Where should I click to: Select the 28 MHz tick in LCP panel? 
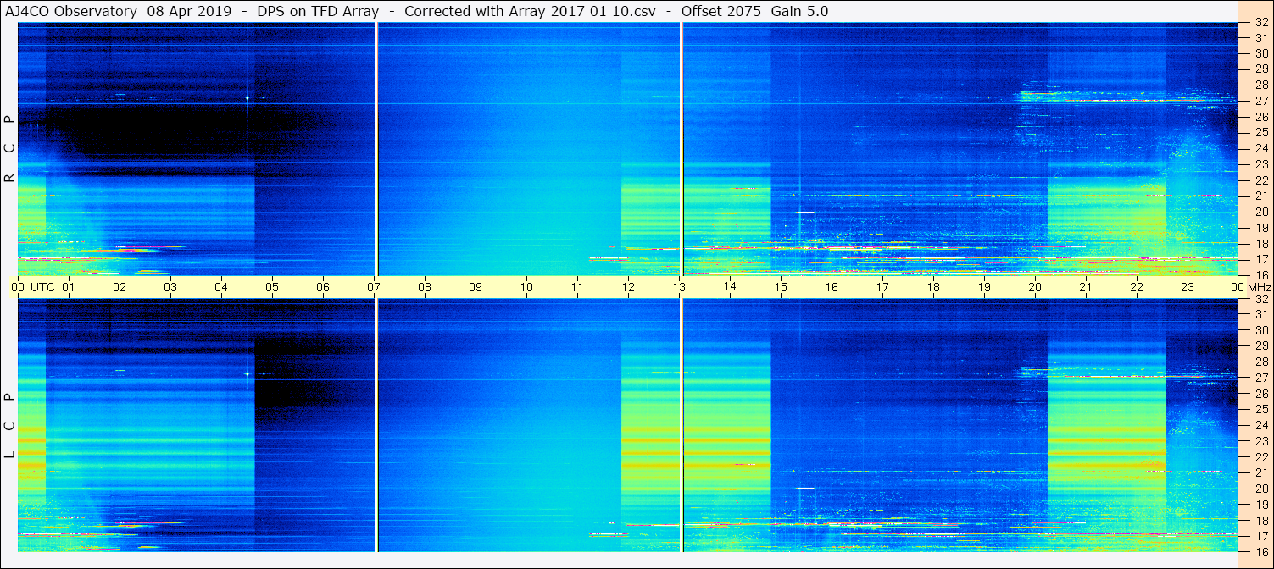tap(1260, 362)
